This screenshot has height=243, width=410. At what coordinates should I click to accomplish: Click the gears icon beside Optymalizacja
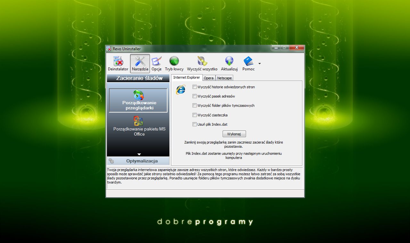point(111,161)
